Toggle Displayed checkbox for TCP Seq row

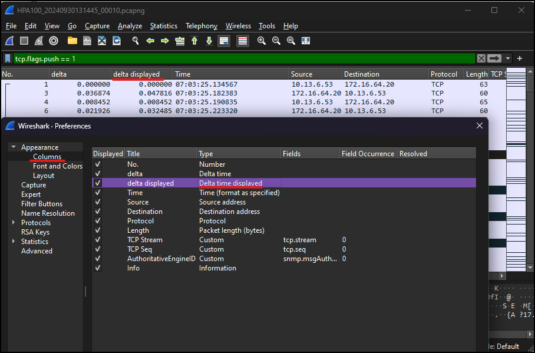point(98,249)
